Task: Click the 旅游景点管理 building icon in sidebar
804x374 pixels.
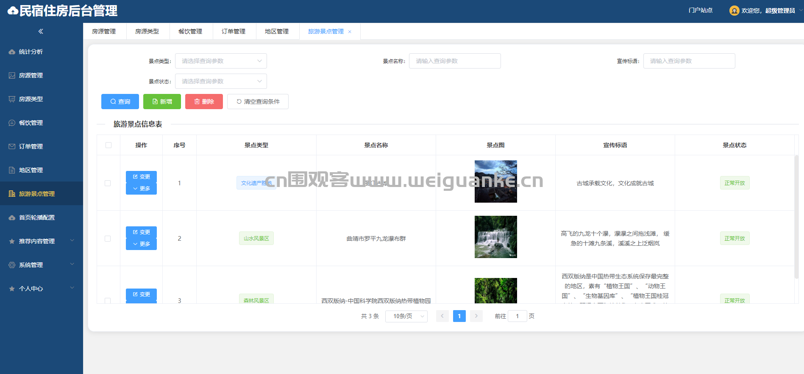Action: (12, 194)
